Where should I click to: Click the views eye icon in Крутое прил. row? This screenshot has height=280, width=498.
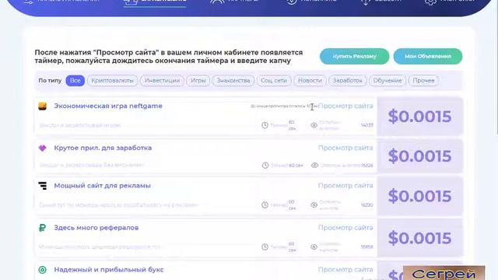tap(314, 166)
